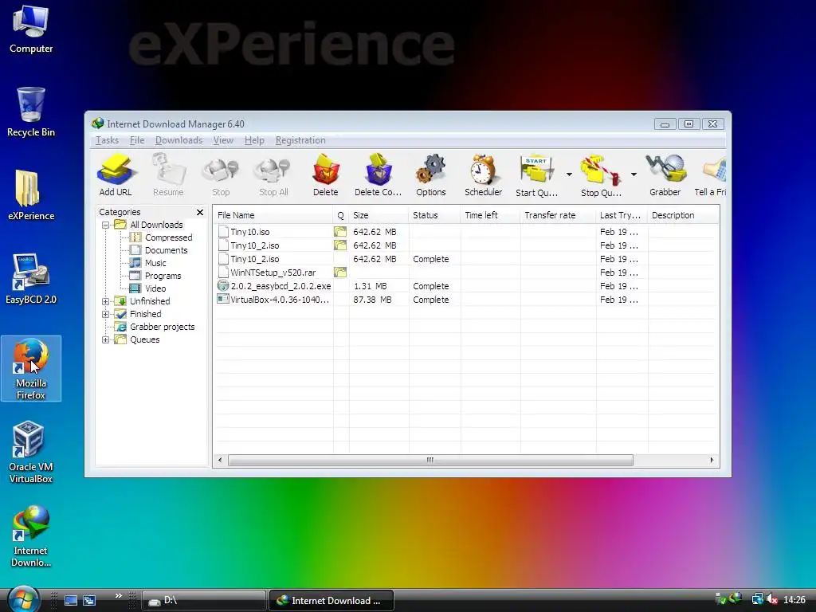Image resolution: width=816 pixels, height=612 pixels.
Task: Click the volume muted tray icon
Action: point(772,600)
